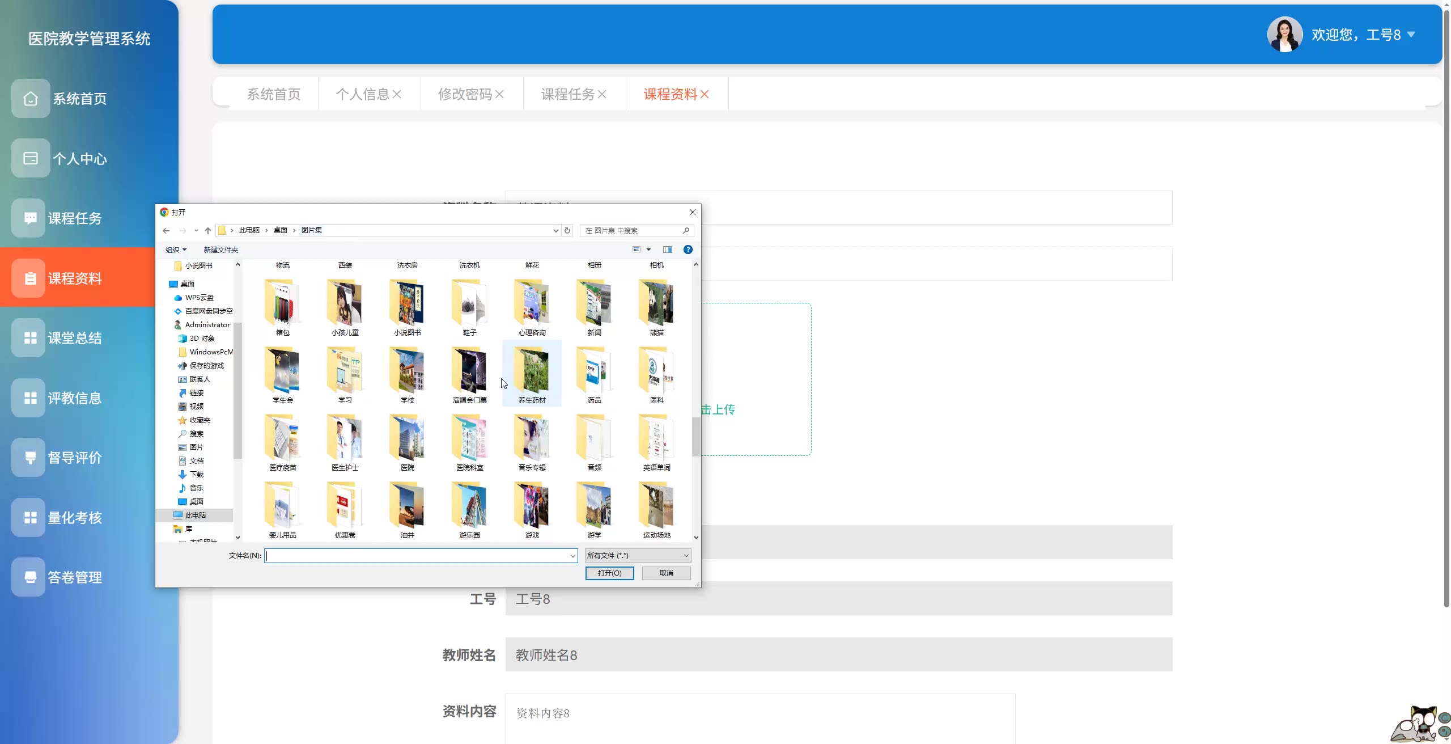Open the 组织 dropdown menu
The height and width of the screenshot is (744, 1451).
176,250
